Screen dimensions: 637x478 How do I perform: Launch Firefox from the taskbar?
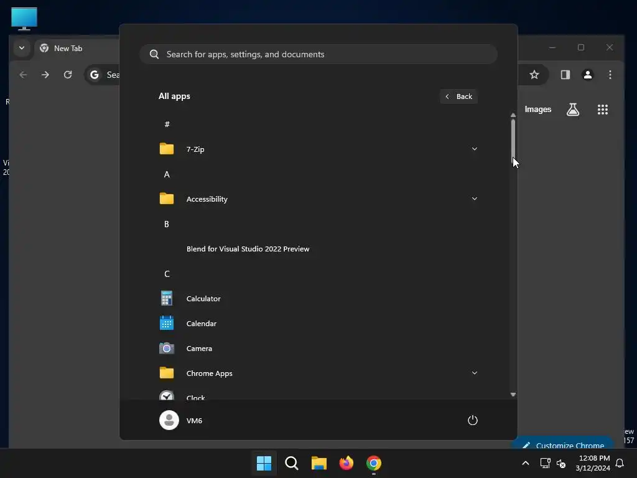pos(346,463)
